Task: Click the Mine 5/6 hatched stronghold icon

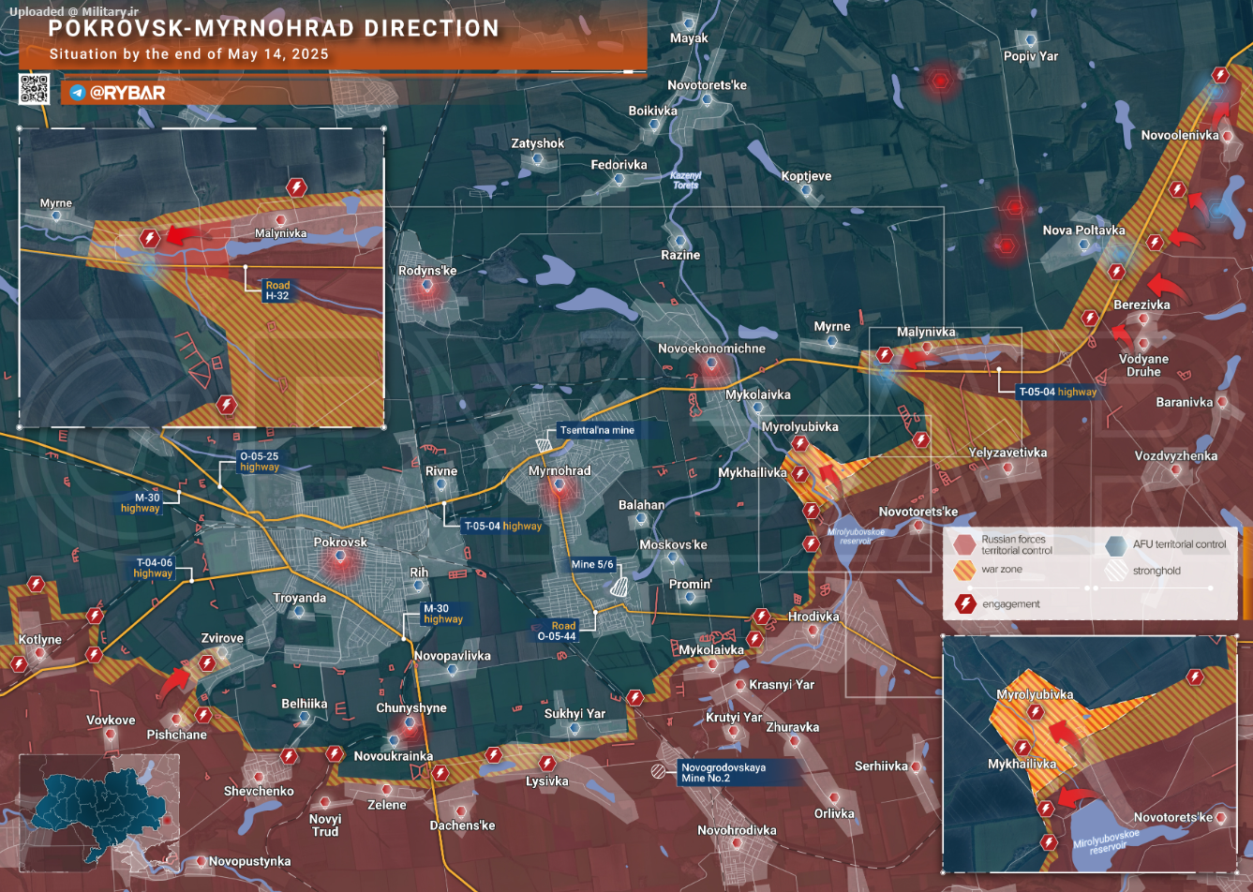Action: click(619, 587)
